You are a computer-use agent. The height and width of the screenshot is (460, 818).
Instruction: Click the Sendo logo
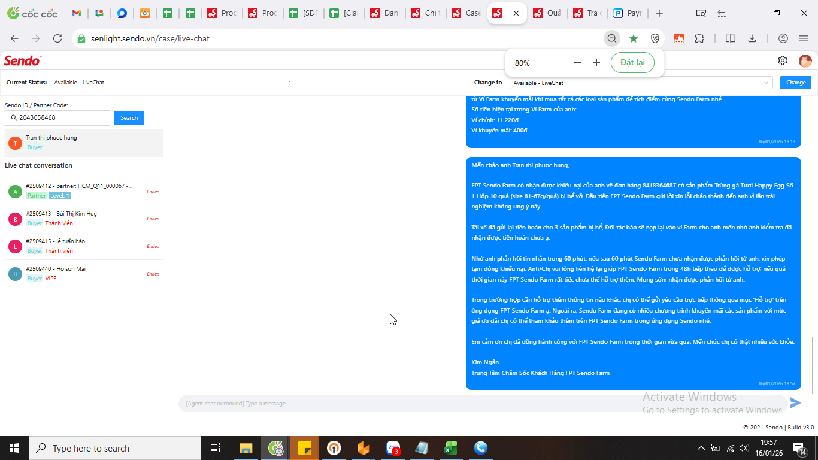23,60
